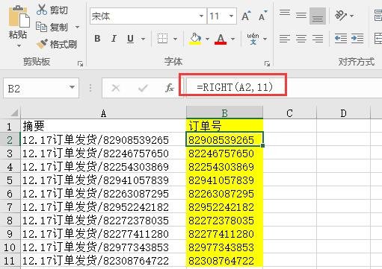Toggle Bold formatting
This screenshot has height=269, width=382.
97,39
